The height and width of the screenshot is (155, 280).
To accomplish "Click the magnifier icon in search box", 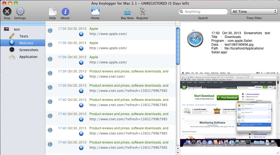I will coord(182,11).
